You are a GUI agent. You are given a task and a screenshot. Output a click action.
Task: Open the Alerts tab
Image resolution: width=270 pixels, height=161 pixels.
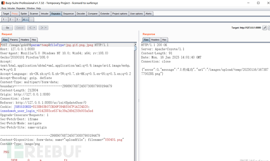click(x=148, y=14)
